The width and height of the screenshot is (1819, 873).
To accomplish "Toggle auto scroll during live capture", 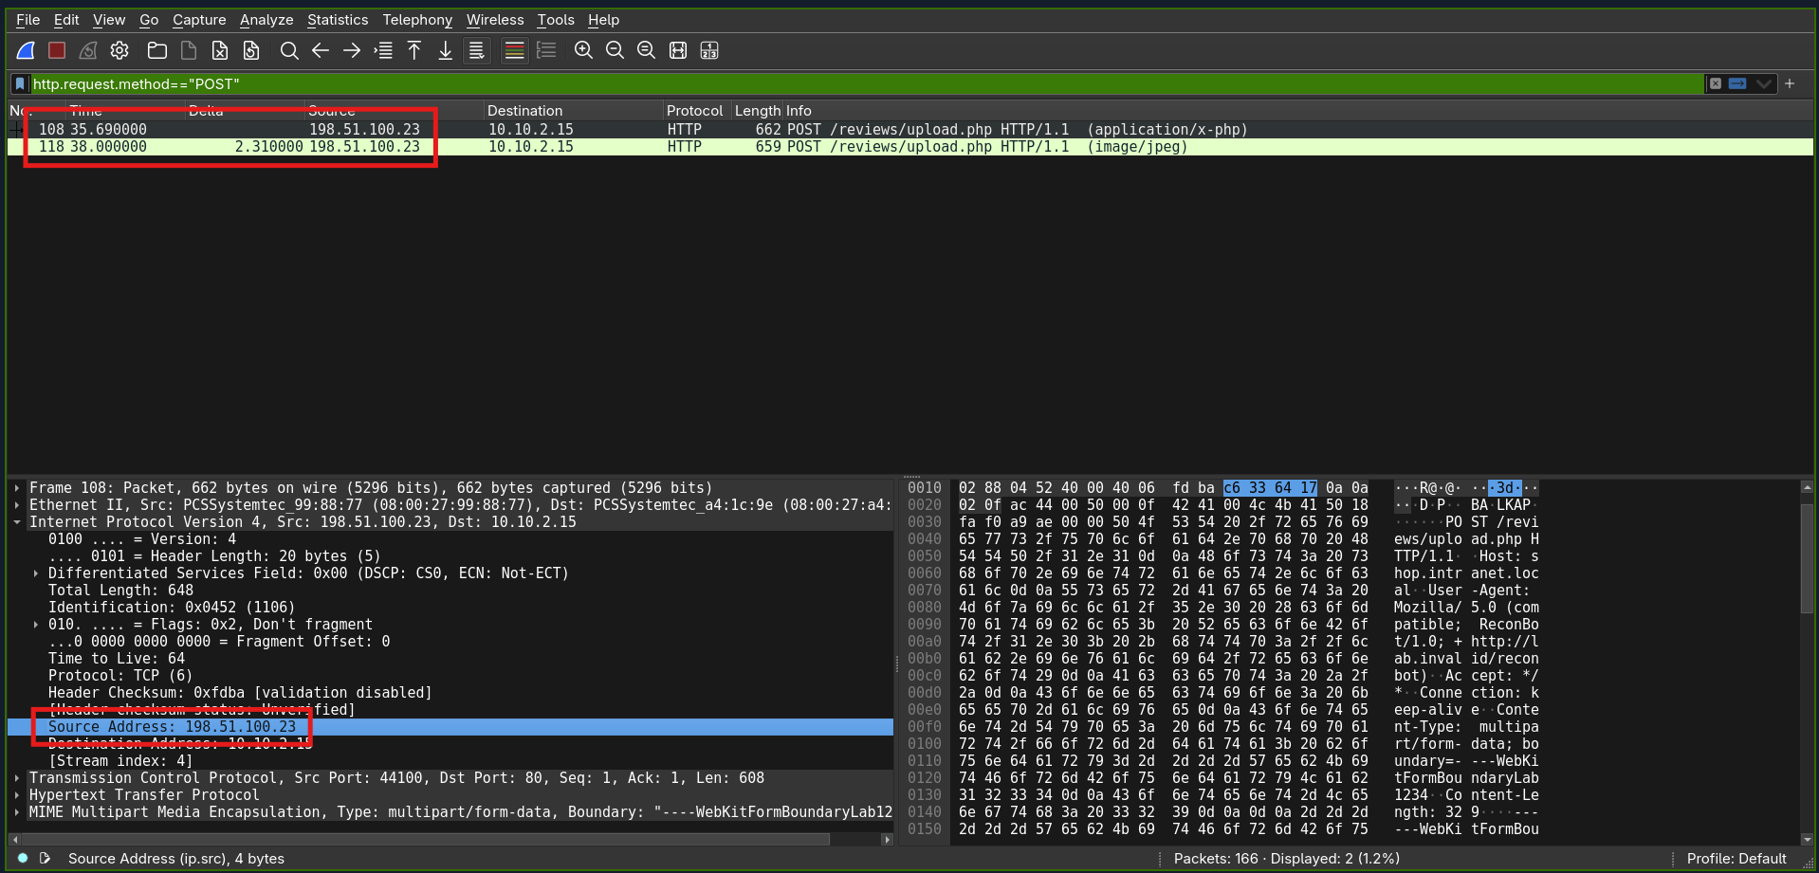I will pyautogui.click(x=477, y=51).
